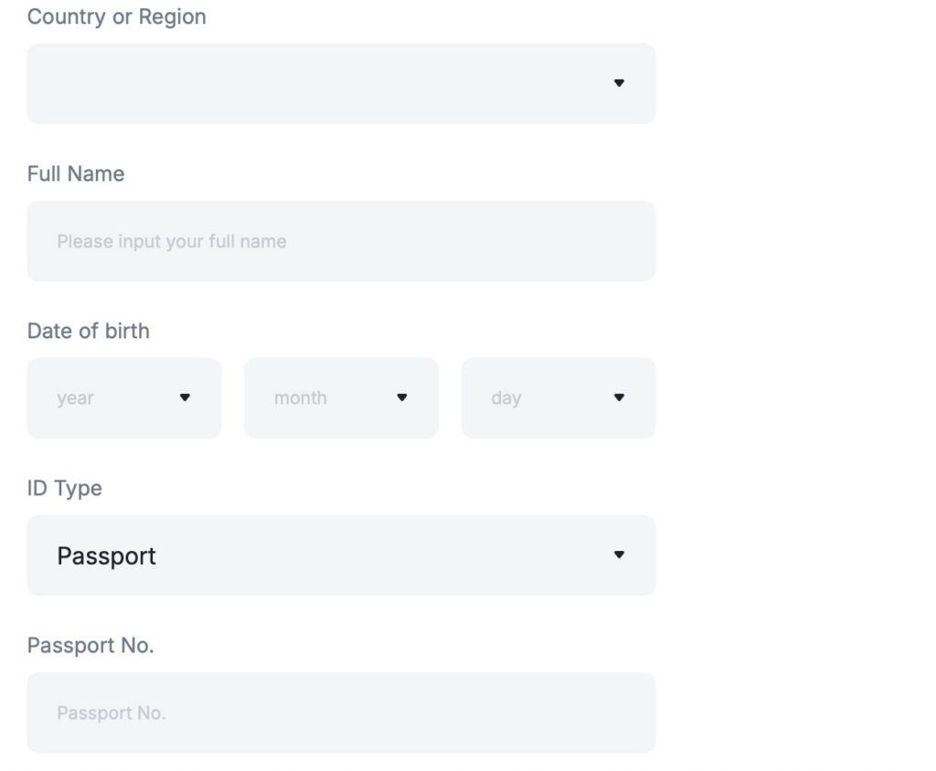This screenshot has width=936, height=771.
Task: Click the "month" placeholder text
Action: 300,397
